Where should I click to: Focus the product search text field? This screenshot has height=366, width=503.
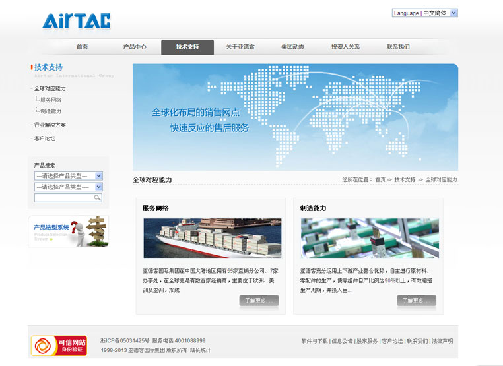pyautogui.click(x=63, y=198)
